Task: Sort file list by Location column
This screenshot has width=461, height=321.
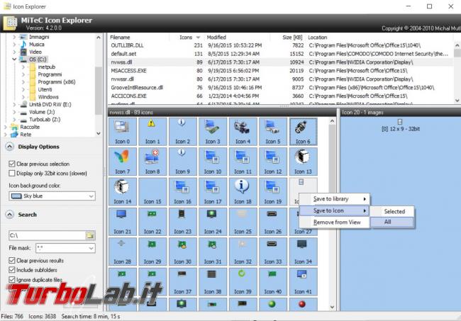Action: point(379,38)
